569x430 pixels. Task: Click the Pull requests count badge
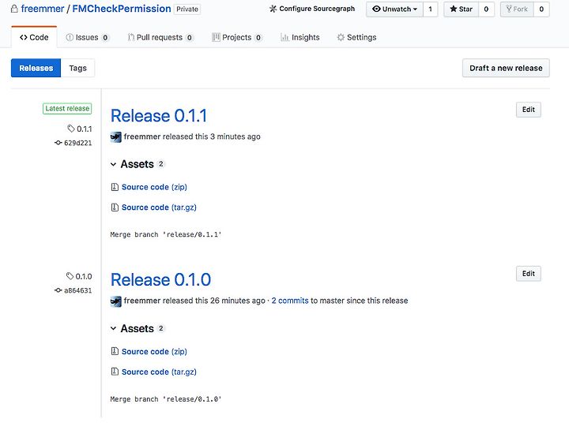(190, 38)
